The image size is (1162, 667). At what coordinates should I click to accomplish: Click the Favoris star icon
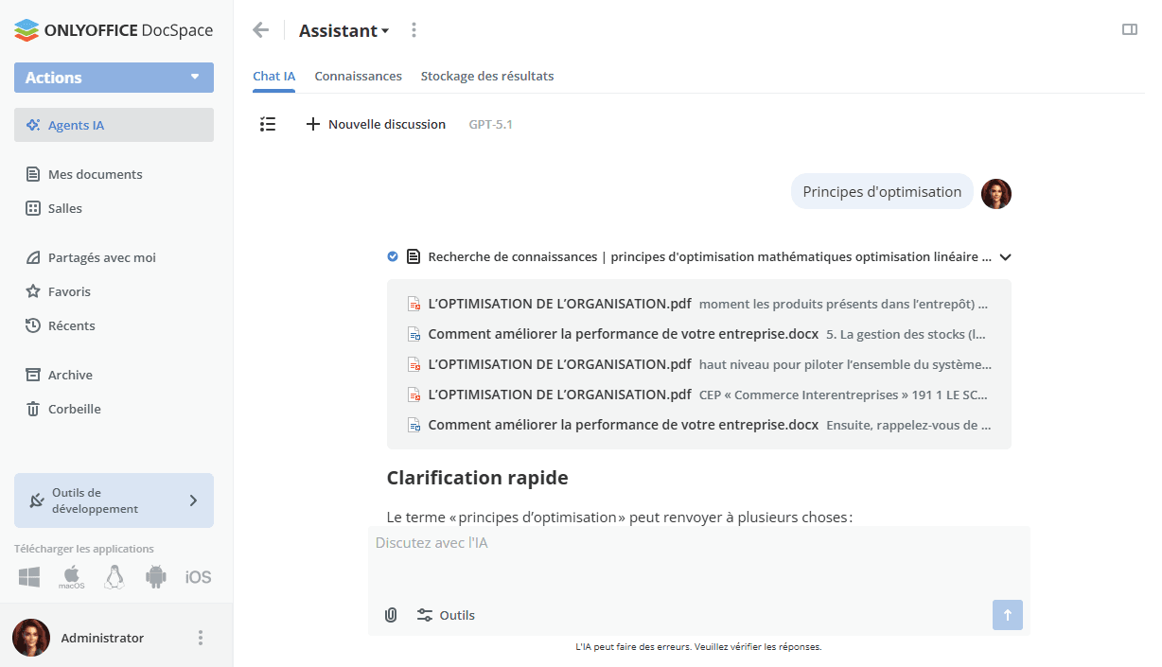click(34, 291)
